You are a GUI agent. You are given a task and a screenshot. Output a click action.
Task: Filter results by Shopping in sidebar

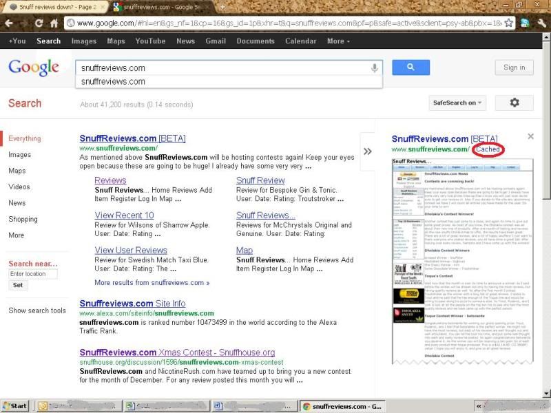click(x=23, y=219)
